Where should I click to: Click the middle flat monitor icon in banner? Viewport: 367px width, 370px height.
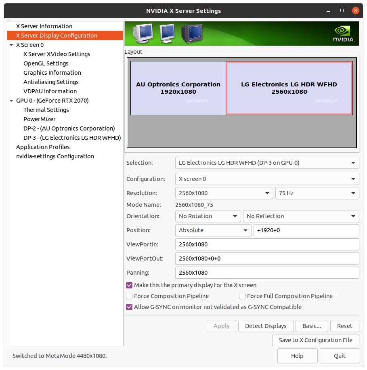tap(167, 33)
